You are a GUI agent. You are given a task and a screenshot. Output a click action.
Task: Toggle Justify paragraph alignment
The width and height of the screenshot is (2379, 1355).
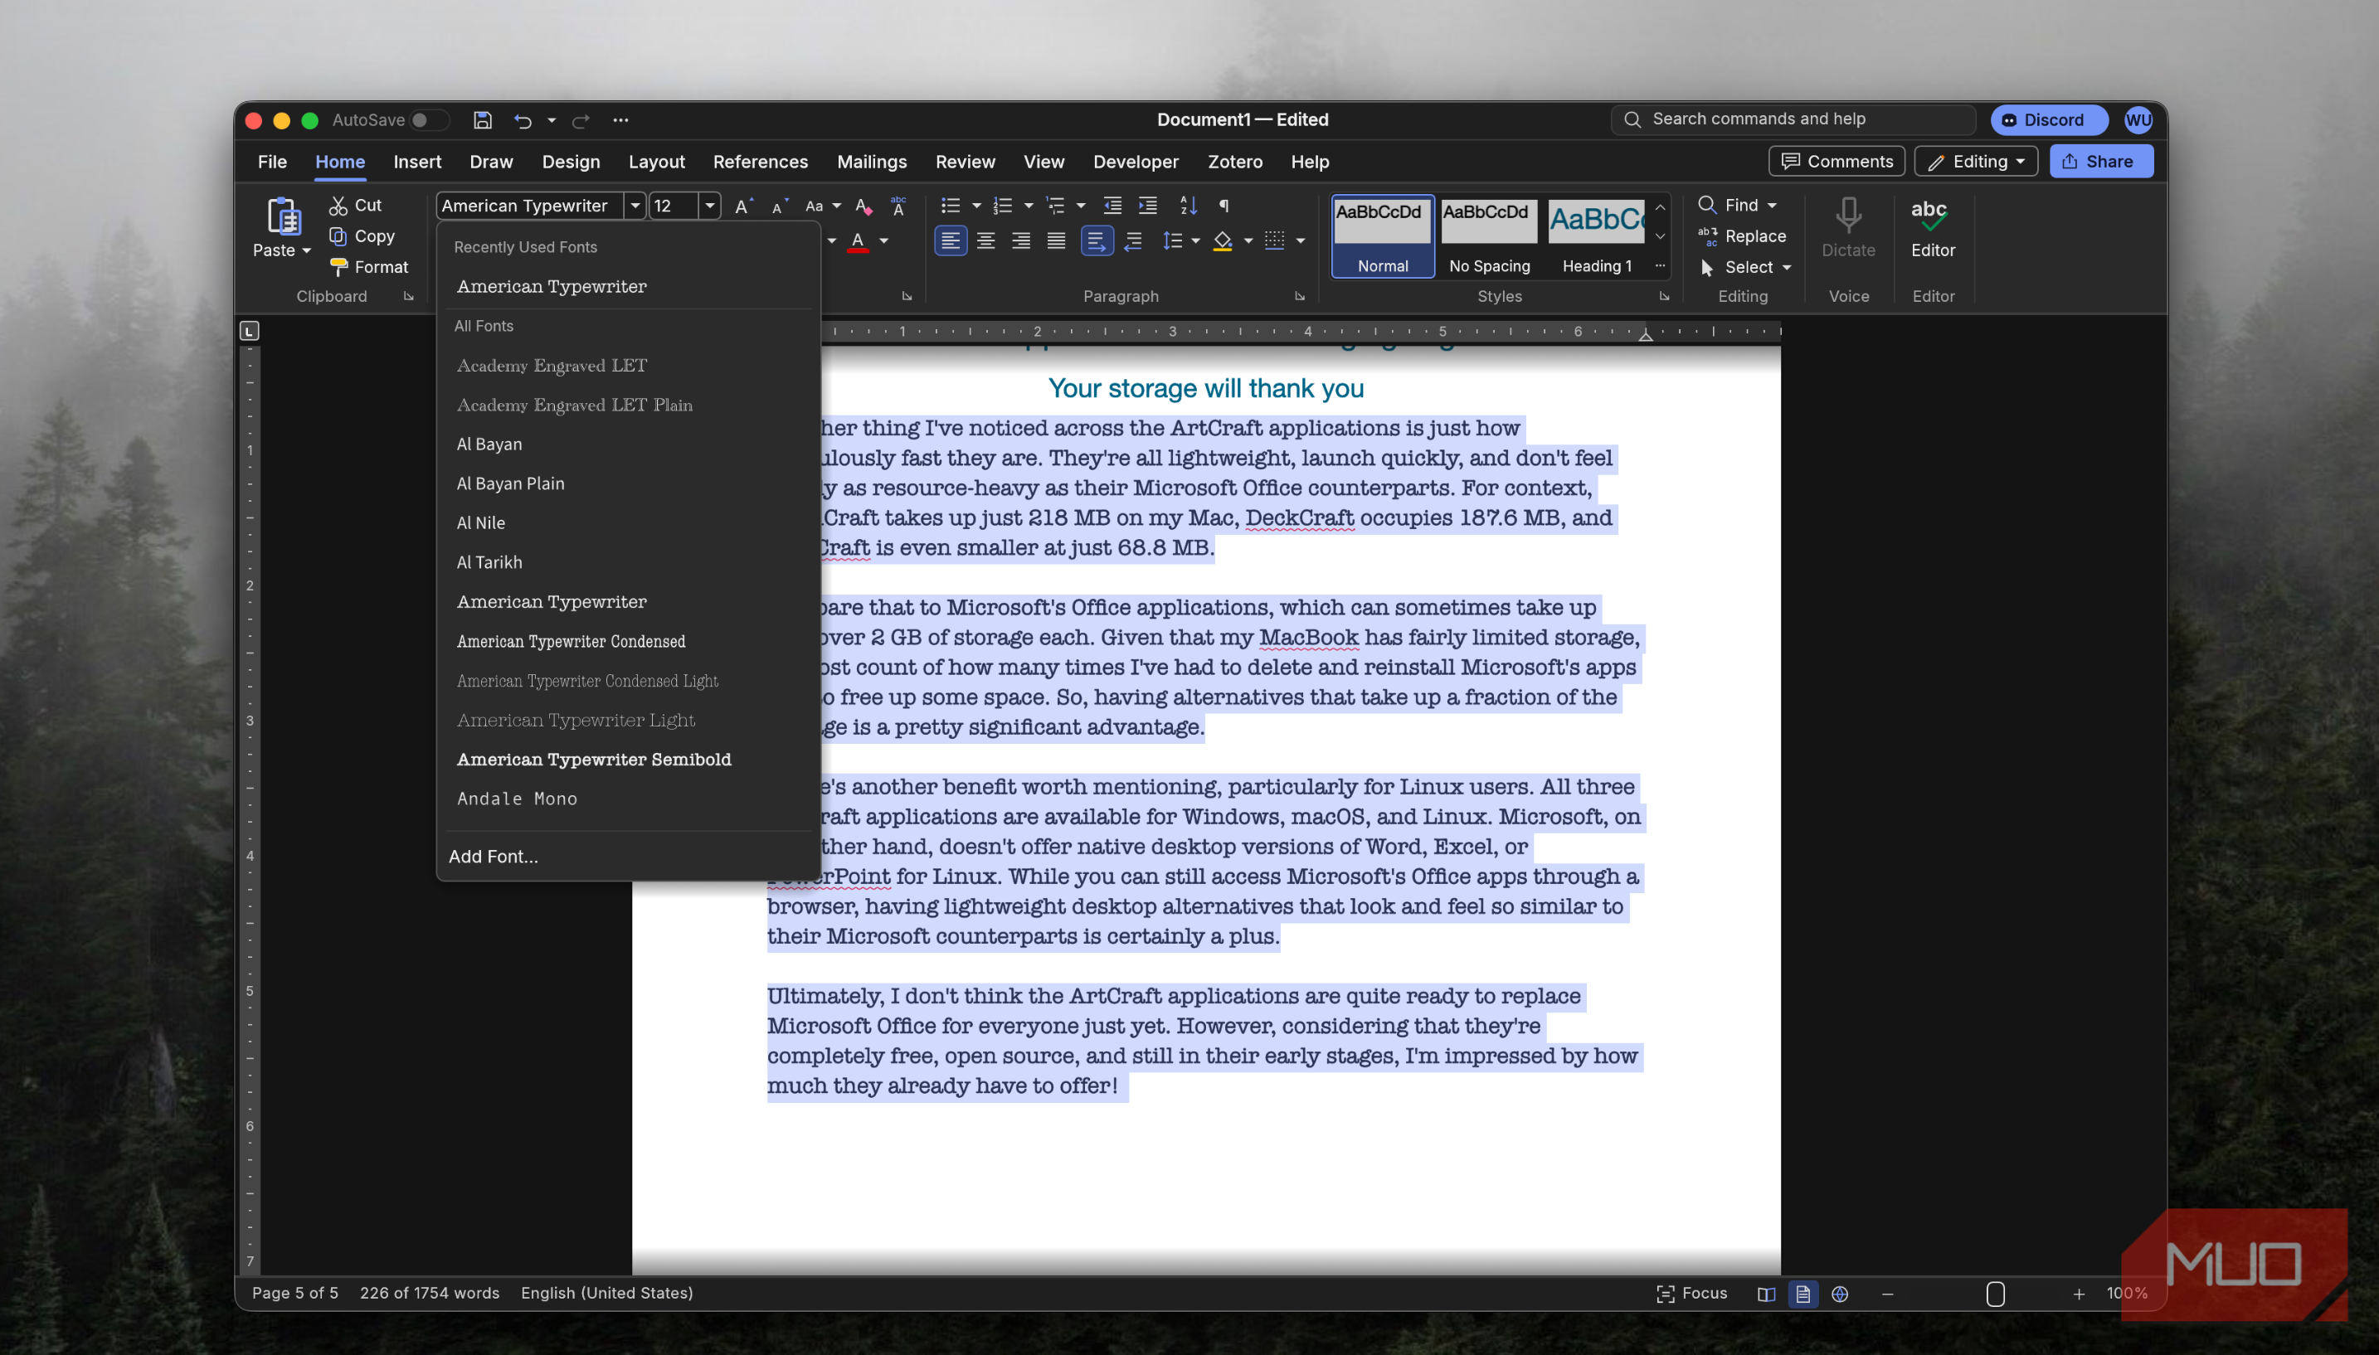click(1057, 242)
